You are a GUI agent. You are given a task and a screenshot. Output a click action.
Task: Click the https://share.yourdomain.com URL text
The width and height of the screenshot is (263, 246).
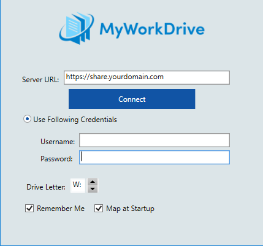click(115, 77)
